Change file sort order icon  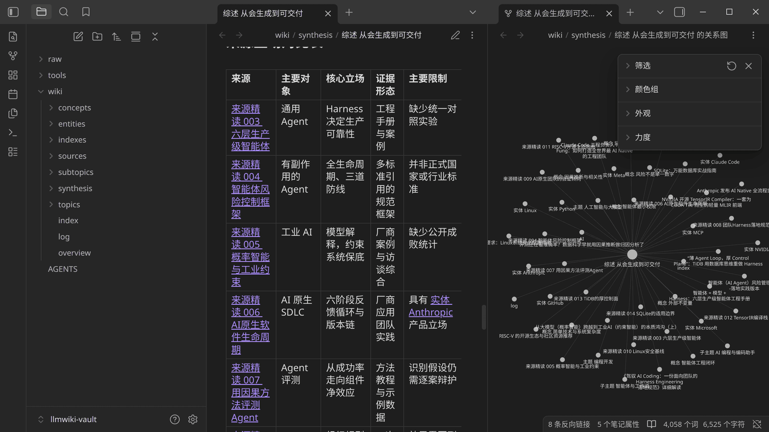tap(116, 36)
